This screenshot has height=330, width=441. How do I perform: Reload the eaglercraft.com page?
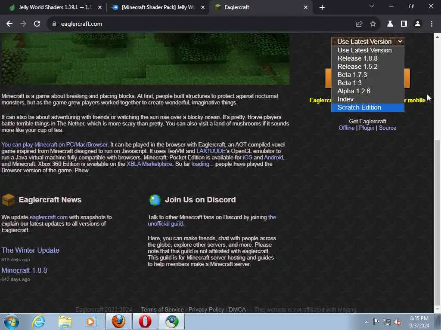pyautogui.click(x=37, y=24)
